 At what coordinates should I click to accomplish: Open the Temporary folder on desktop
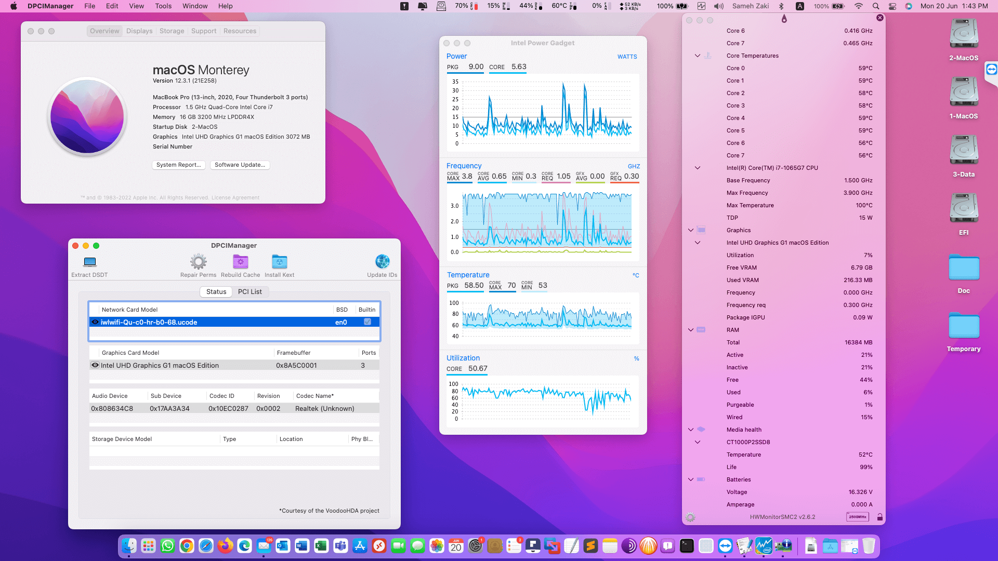tap(964, 326)
